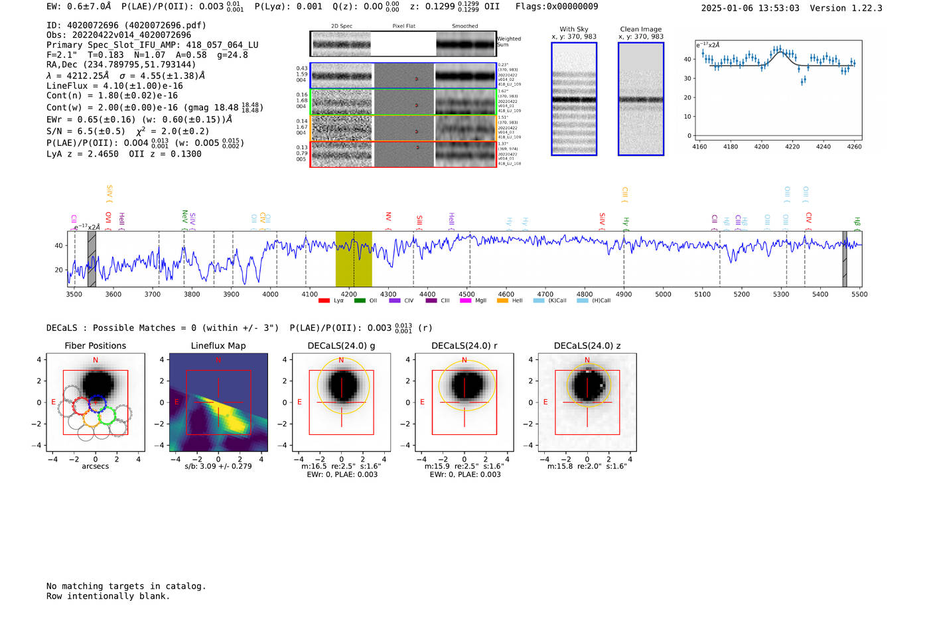
Task: Select the DECaLS z-band image
Action: (x=587, y=403)
